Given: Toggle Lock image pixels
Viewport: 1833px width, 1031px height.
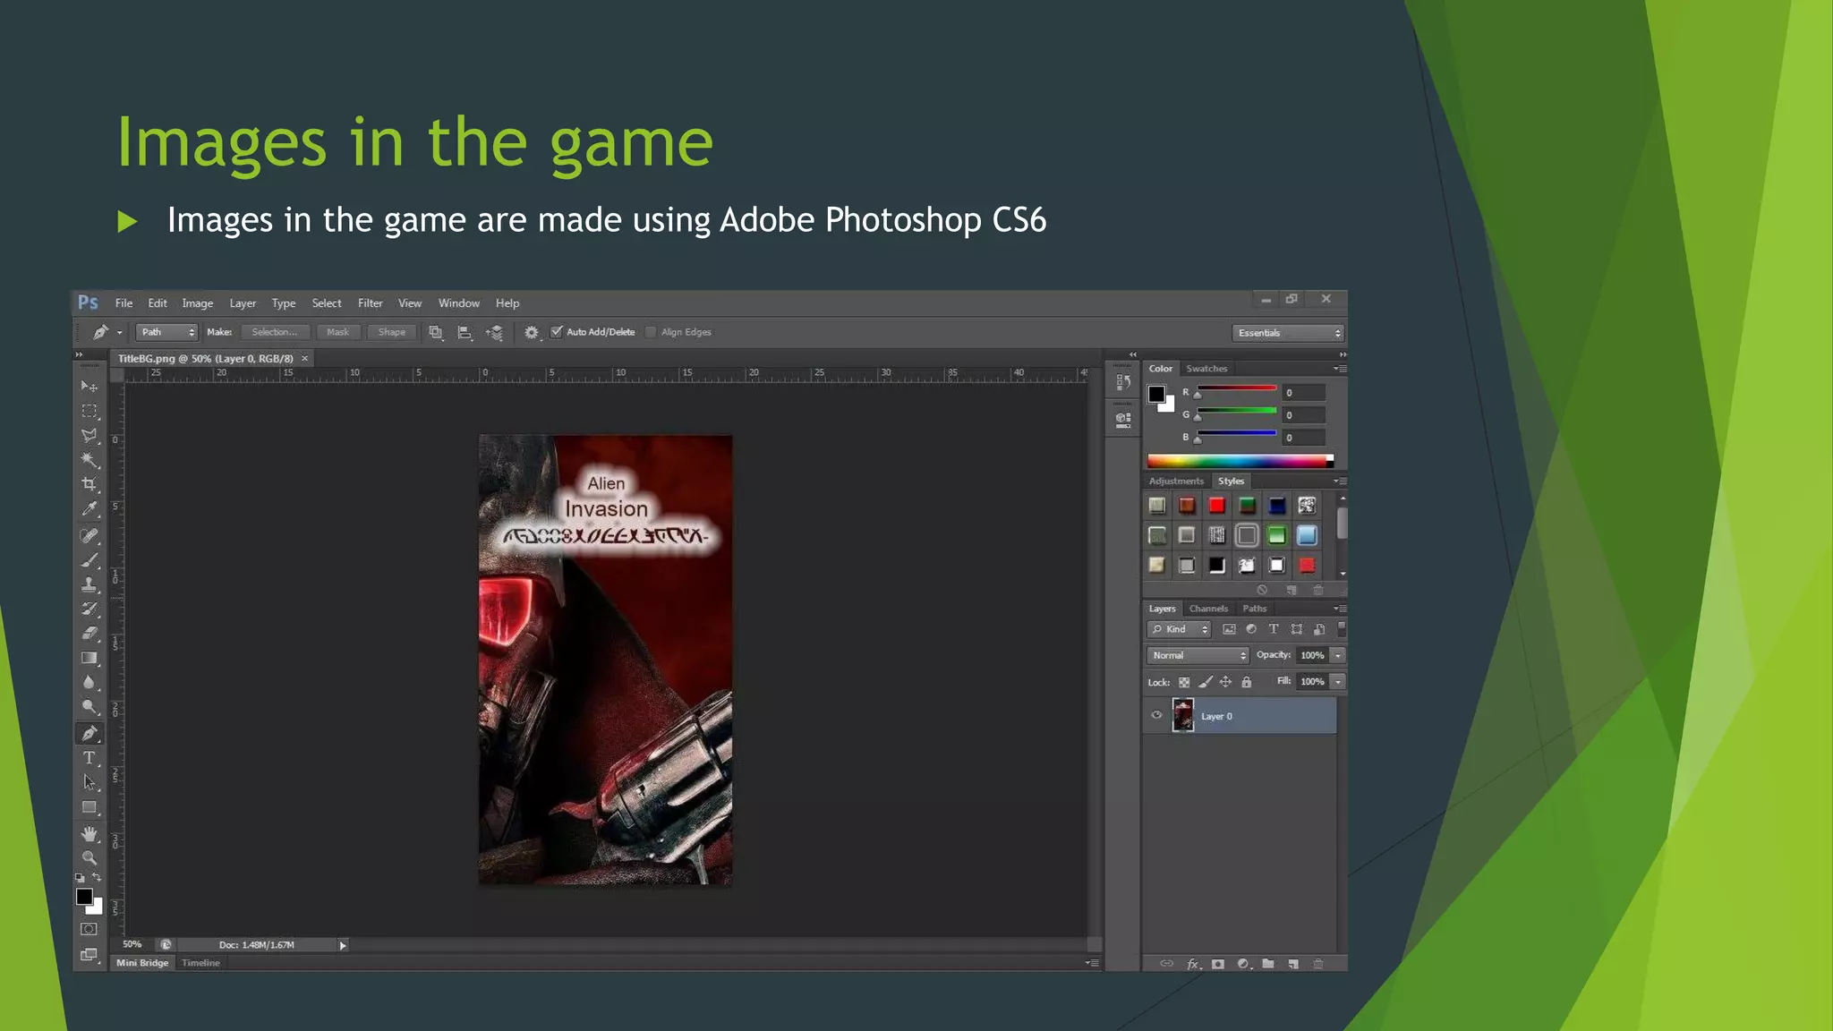Looking at the screenshot, I should pyautogui.click(x=1206, y=682).
